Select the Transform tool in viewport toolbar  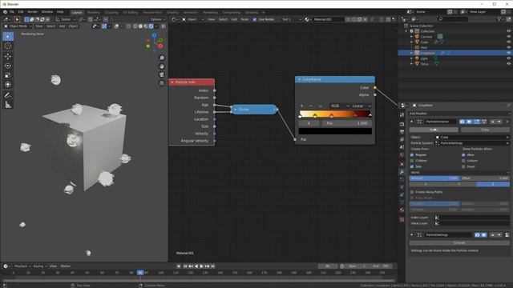pos(8,85)
